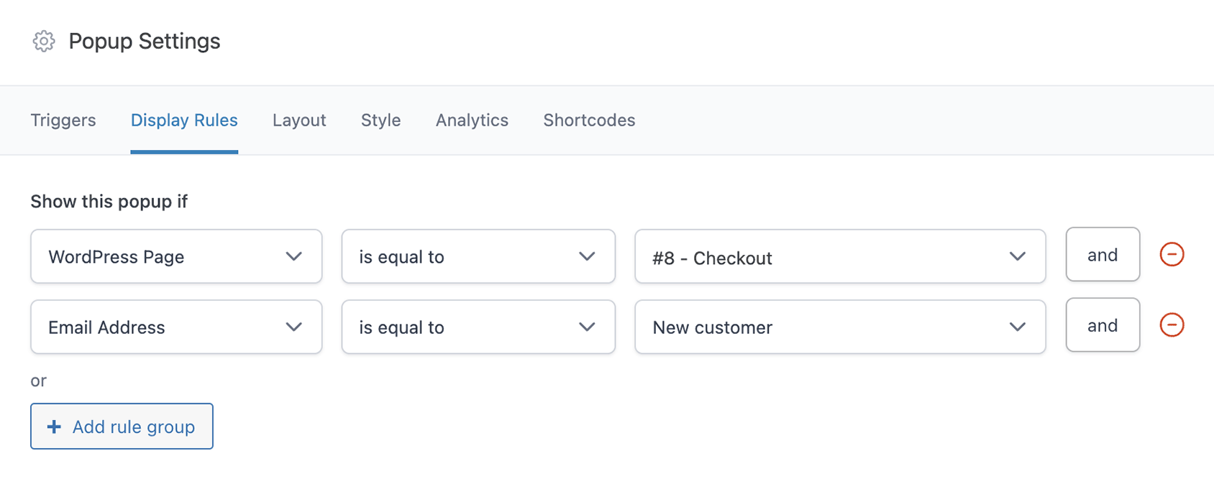Go to the Style tab

(x=380, y=120)
